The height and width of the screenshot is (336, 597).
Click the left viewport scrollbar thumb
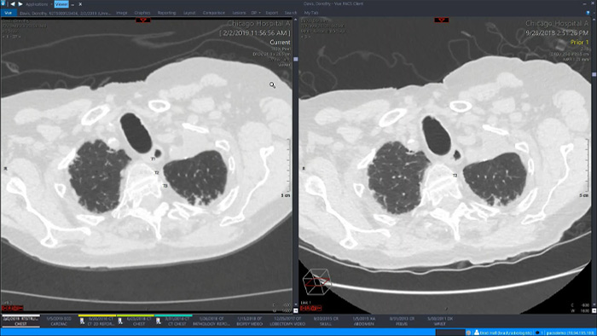pos(295,59)
